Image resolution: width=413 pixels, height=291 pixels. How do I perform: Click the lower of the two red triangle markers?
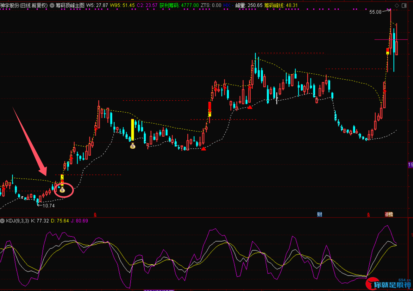click(203, 148)
